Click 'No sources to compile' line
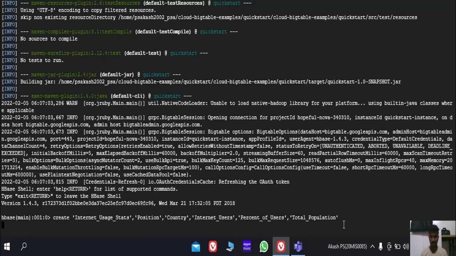The image size is (456, 256). point(49,39)
